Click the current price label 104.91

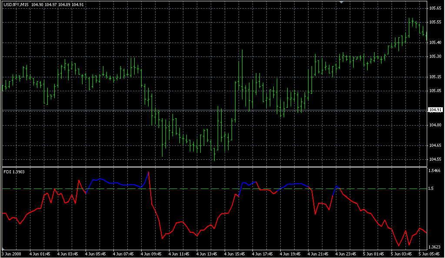coord(435,110)
